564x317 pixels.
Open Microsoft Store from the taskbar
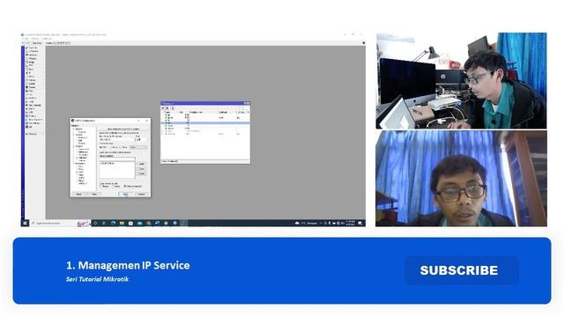[130, 223]
